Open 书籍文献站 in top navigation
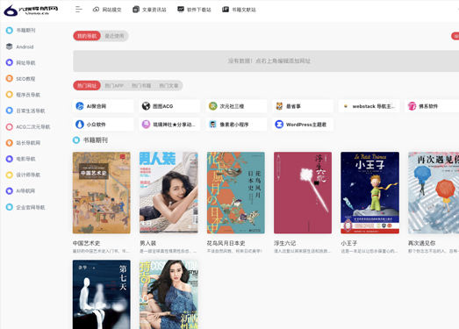Image resolution: width=459 pixels, height=329 pixels. click(x=240, y=10)
